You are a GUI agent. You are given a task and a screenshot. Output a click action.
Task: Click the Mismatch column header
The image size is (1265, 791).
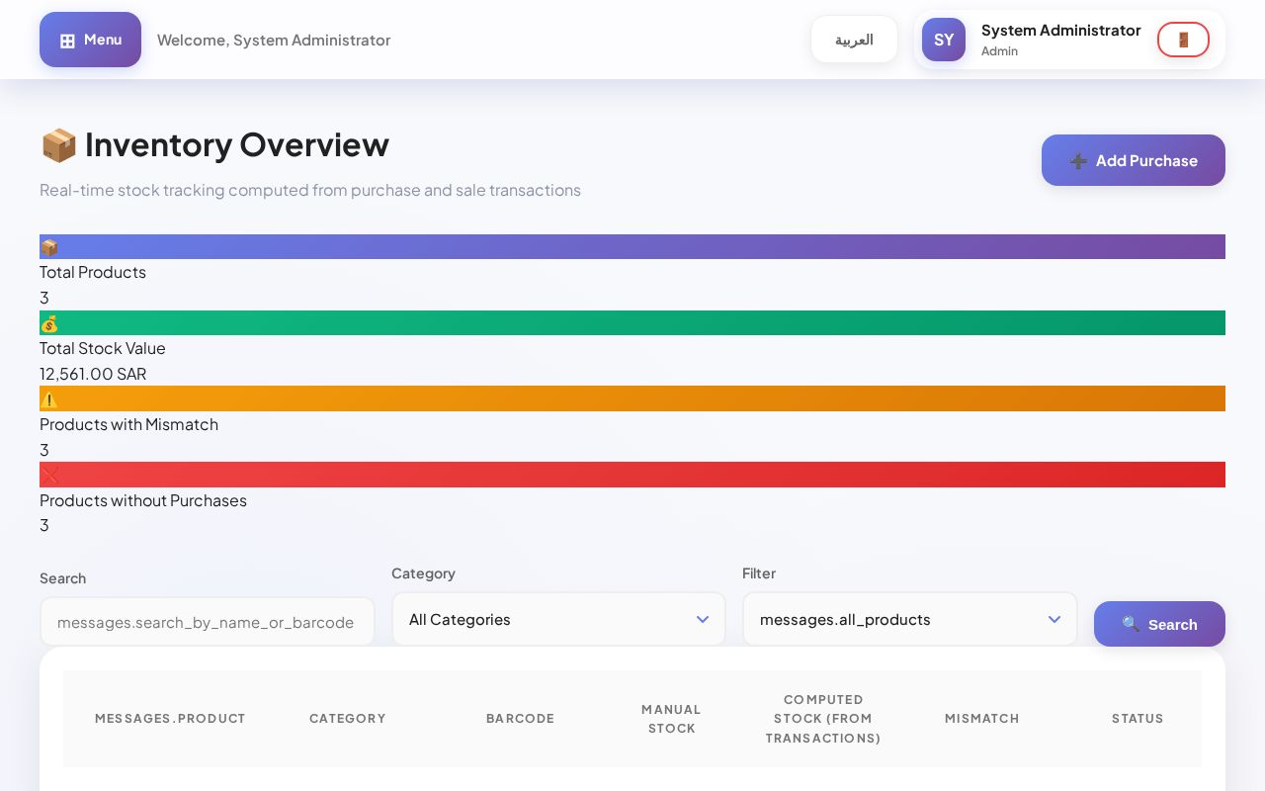(x=981, y=719)
